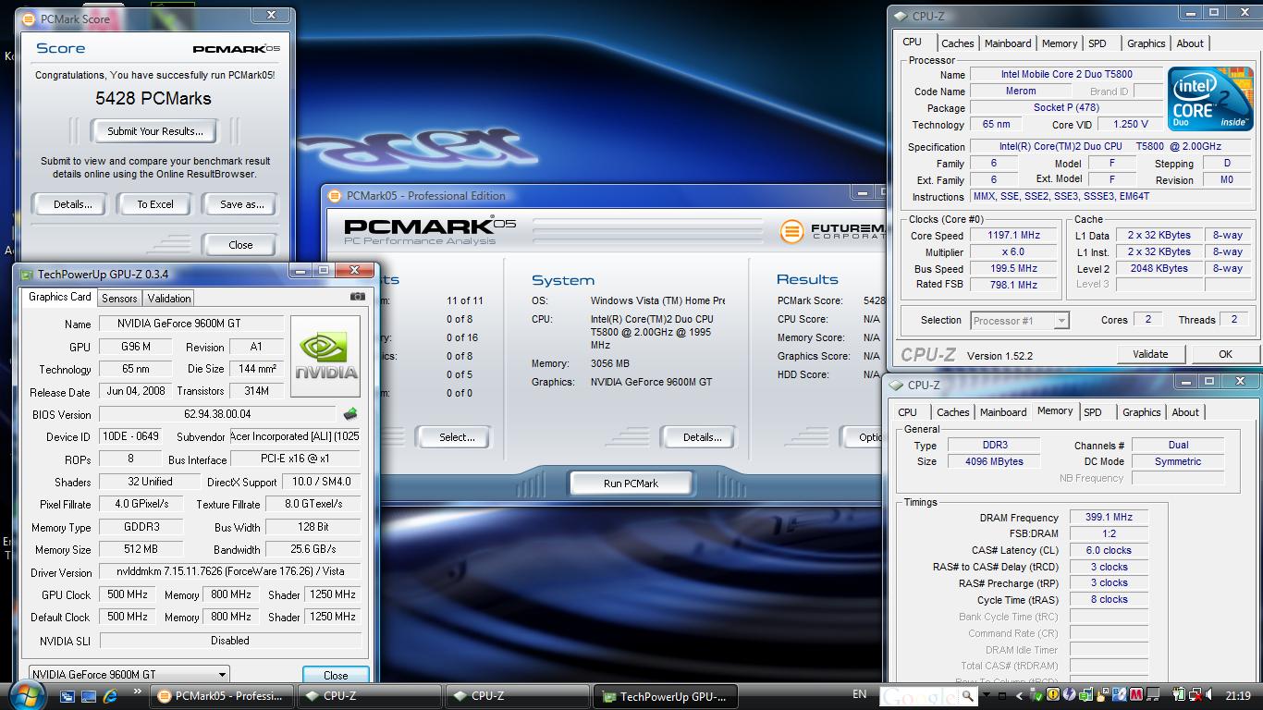This screenshot has width=1263, height=710.
Task: Click the NVIDIA logo in GPU-Z
Action: click(325, 356)
